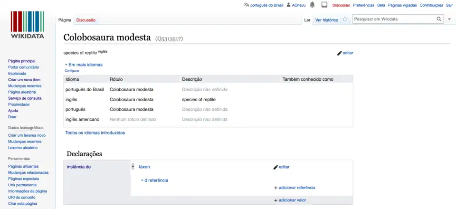Image resolution: width=456 pixels, height=209 pixels.
Task: Switch to the Discussão tab
Action: [x=86, y=20]
